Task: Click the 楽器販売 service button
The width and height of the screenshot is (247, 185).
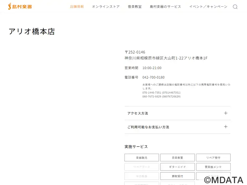Action: pos(142,158)
